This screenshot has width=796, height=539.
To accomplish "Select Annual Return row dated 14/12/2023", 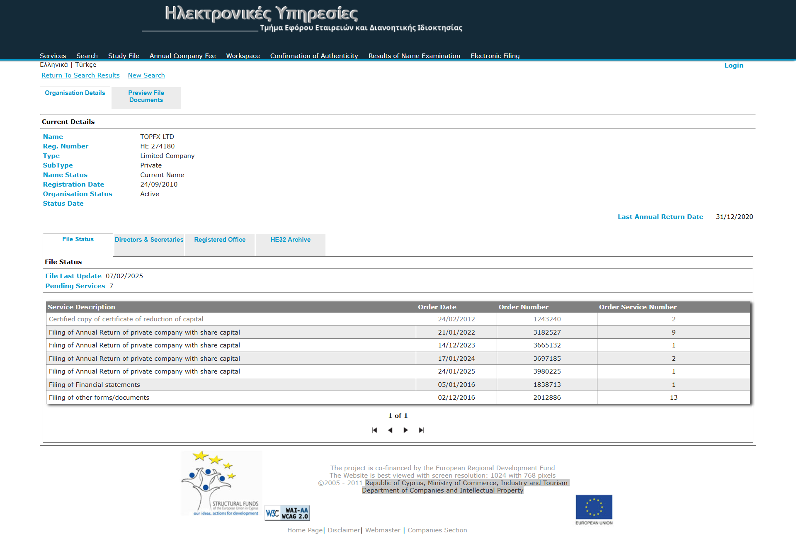I will [x=398, y=345].
